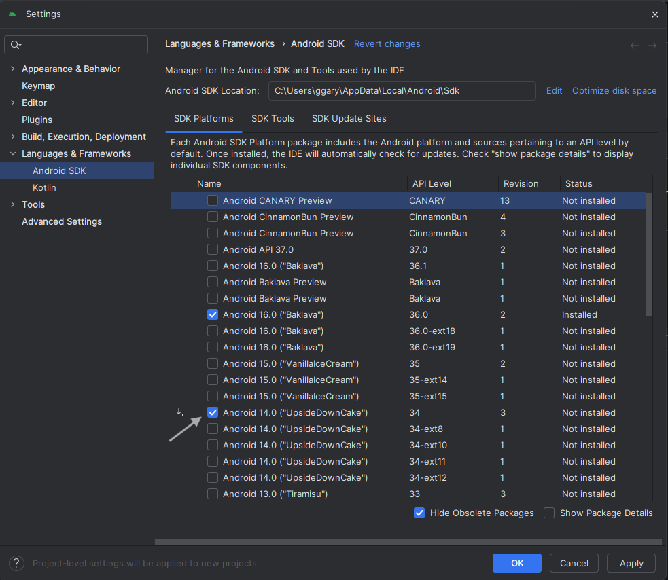Click the Revert changes link

(x=387, y=44)
